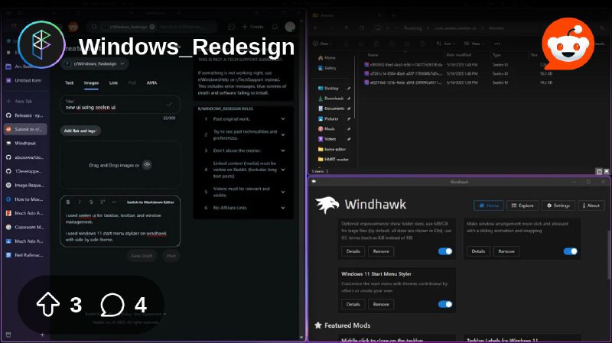The width and height of the screenshot is (612, 343).
Task: Open Home in File Explorer navigation
Action: click(x=327, y=58)
